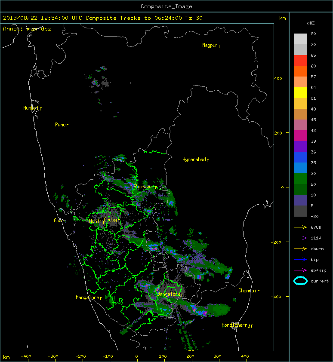Click the 111V purple arrow legend icon
Image resolution: width=333 pixels, height=362 pixels.
(x=300, y=238)
